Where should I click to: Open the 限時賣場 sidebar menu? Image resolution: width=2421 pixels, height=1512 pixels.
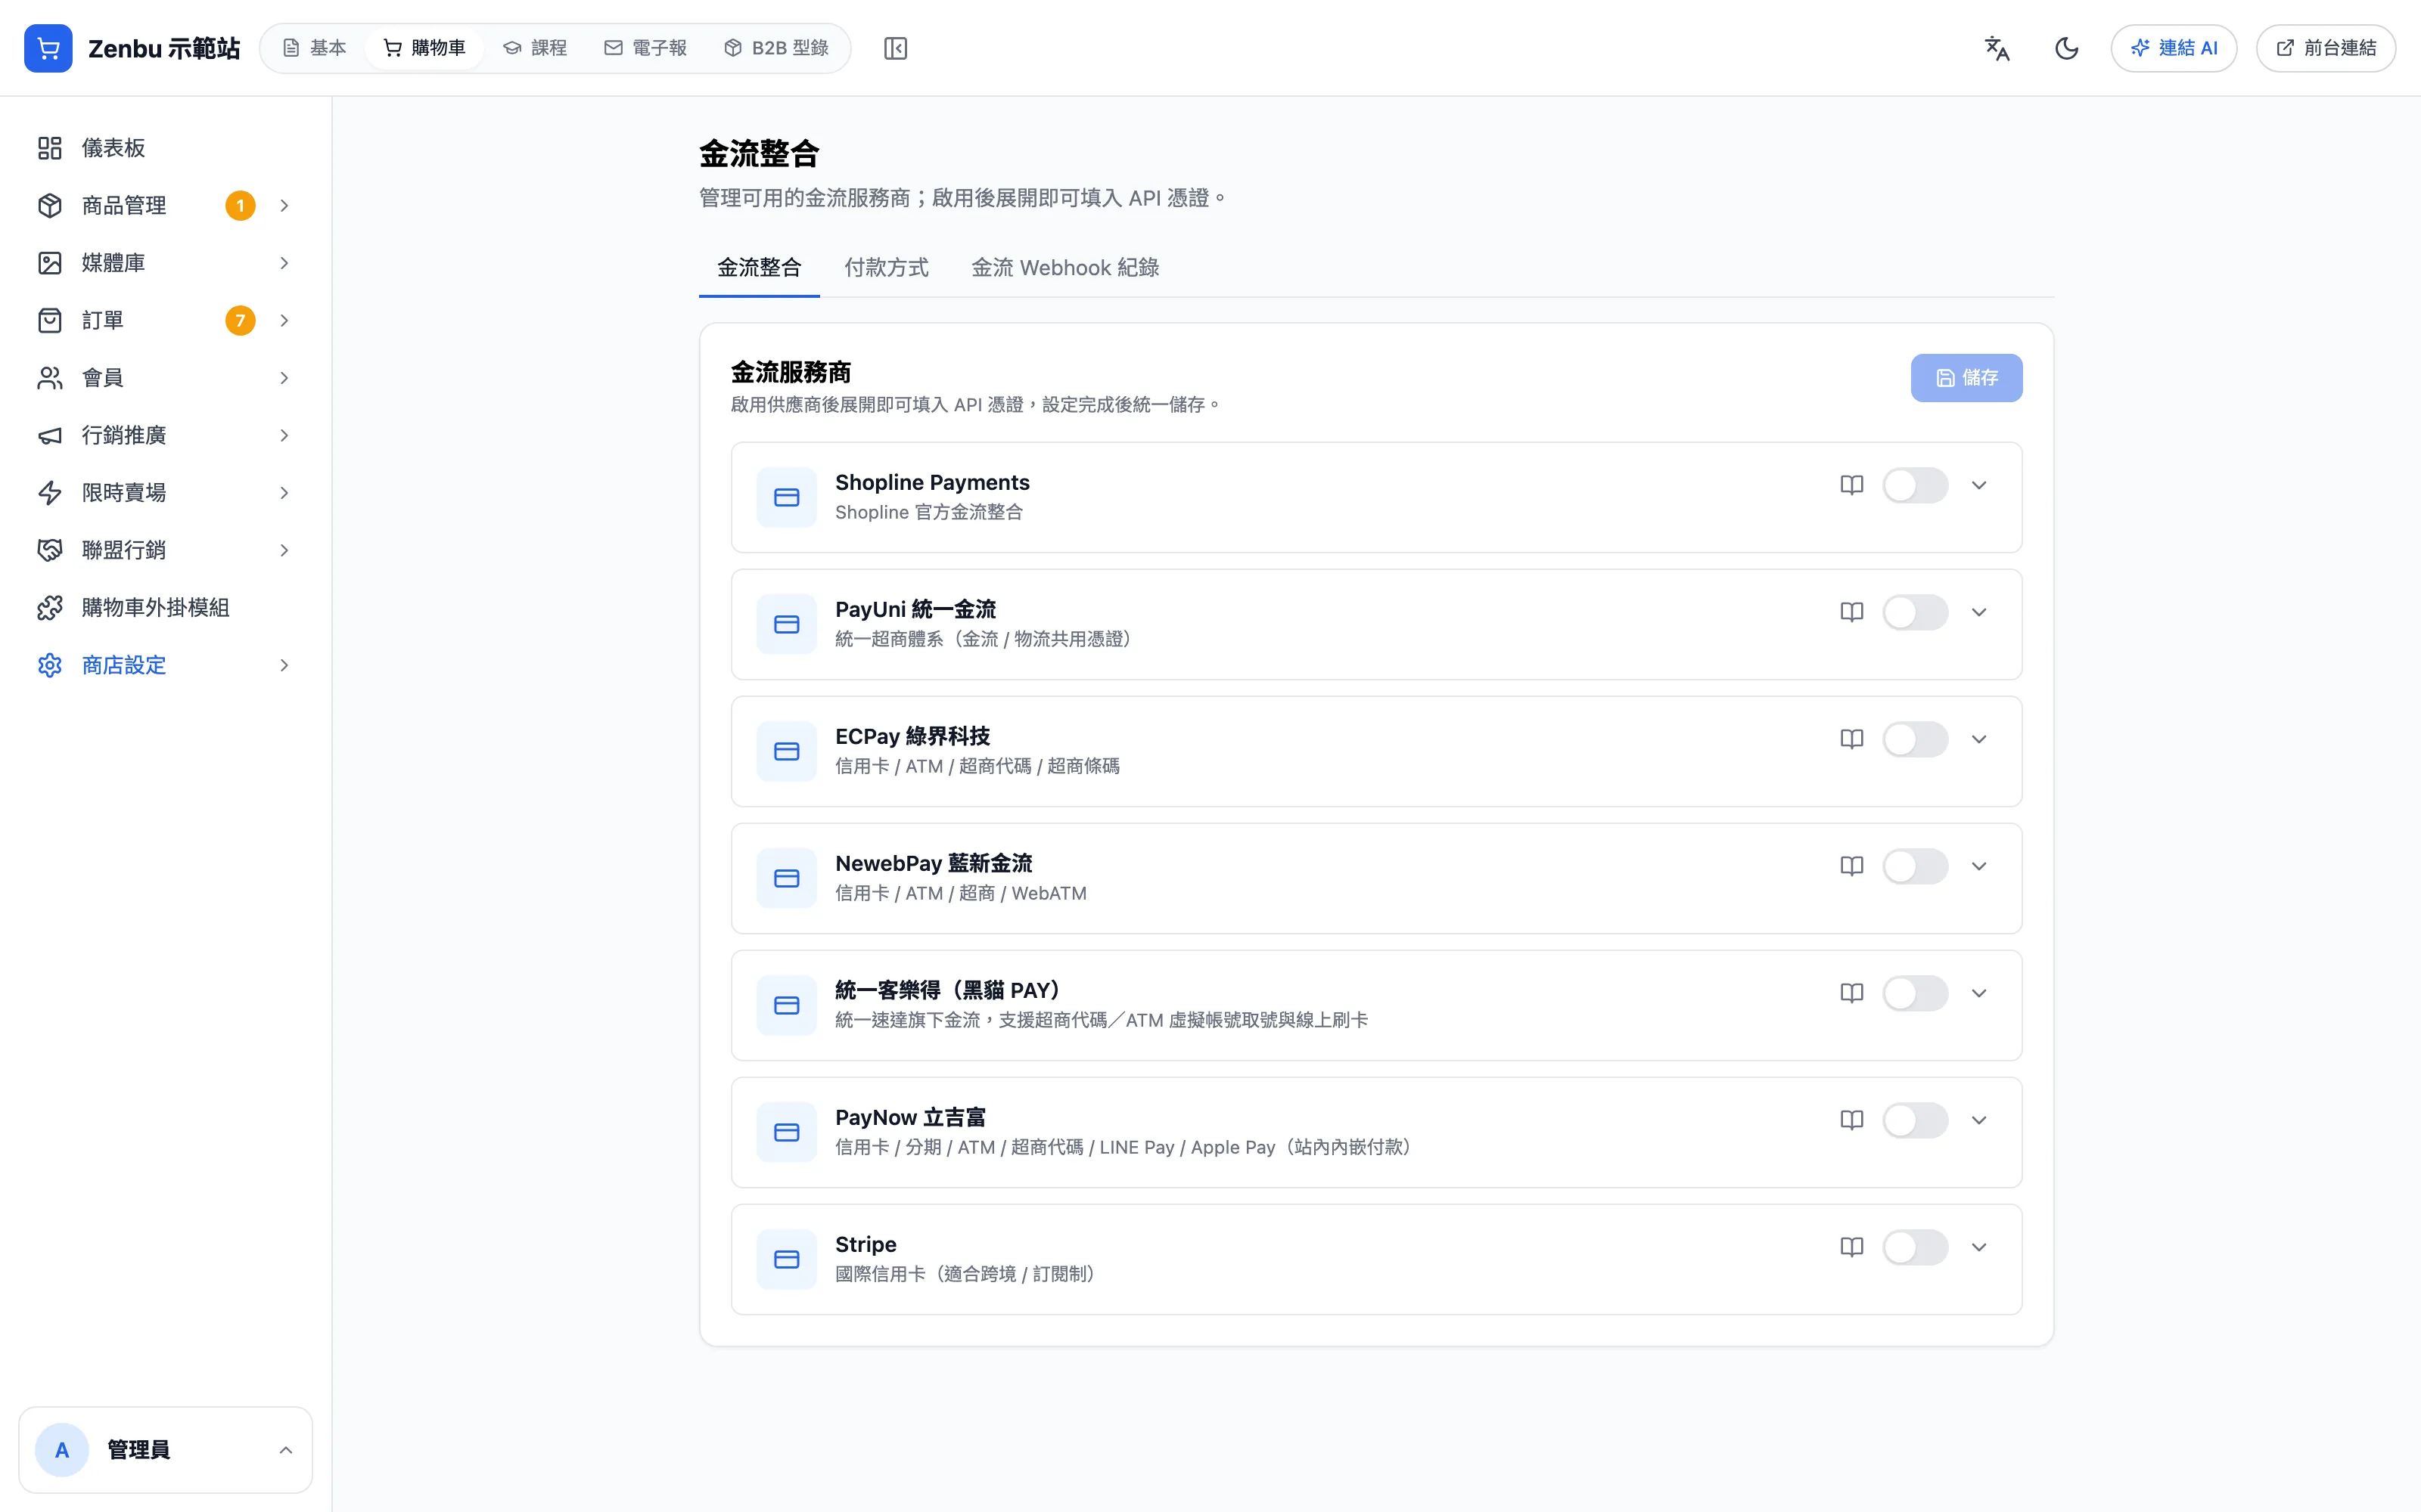(x=165, y=493)
